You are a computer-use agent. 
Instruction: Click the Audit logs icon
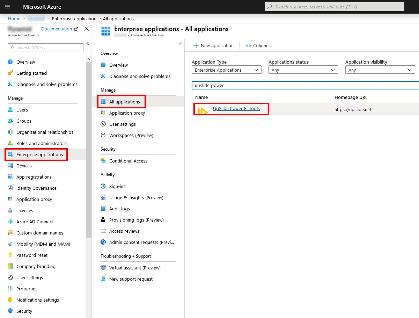tap(103, 209)
